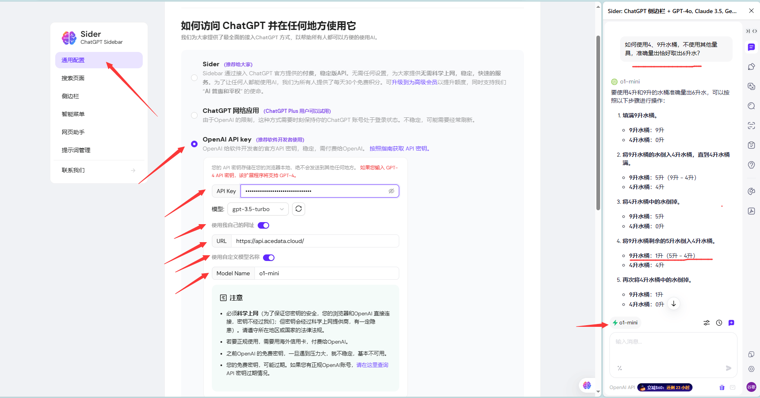Click the gift icon at panel bottom
Image resolution: width=760 pixels, height=398 pixels.
(722, 387)
